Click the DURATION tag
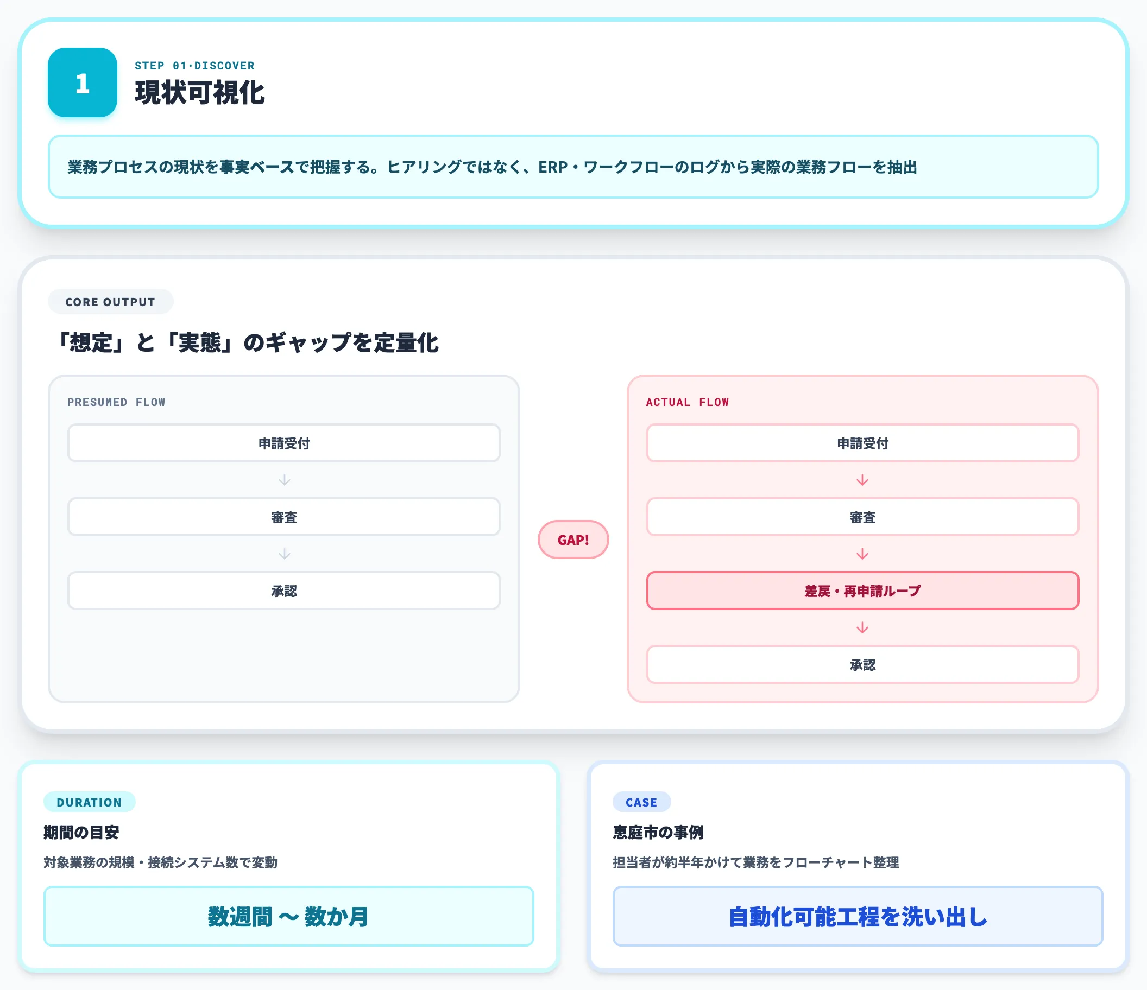This screenshot has width=1147, height=990. (x=89, y=802)
